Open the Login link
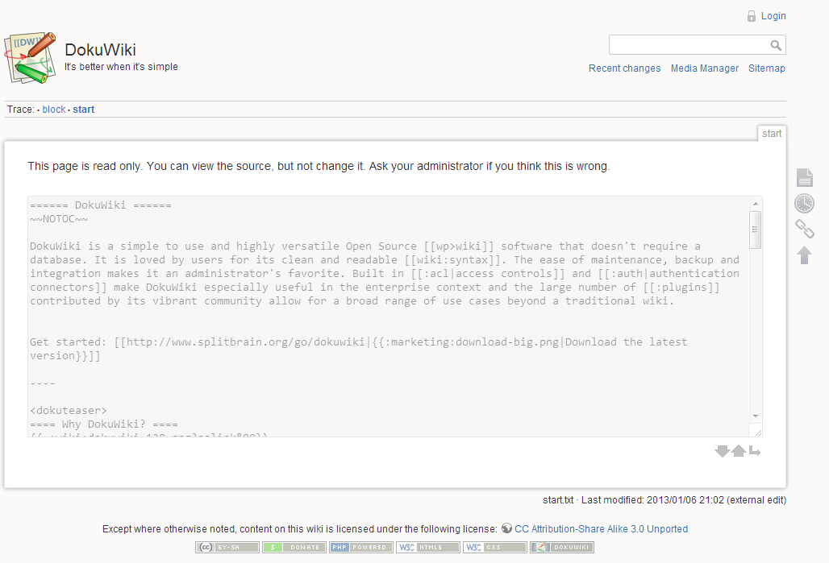The width and height of the screenshot is (829, 563). pos(773,16)
